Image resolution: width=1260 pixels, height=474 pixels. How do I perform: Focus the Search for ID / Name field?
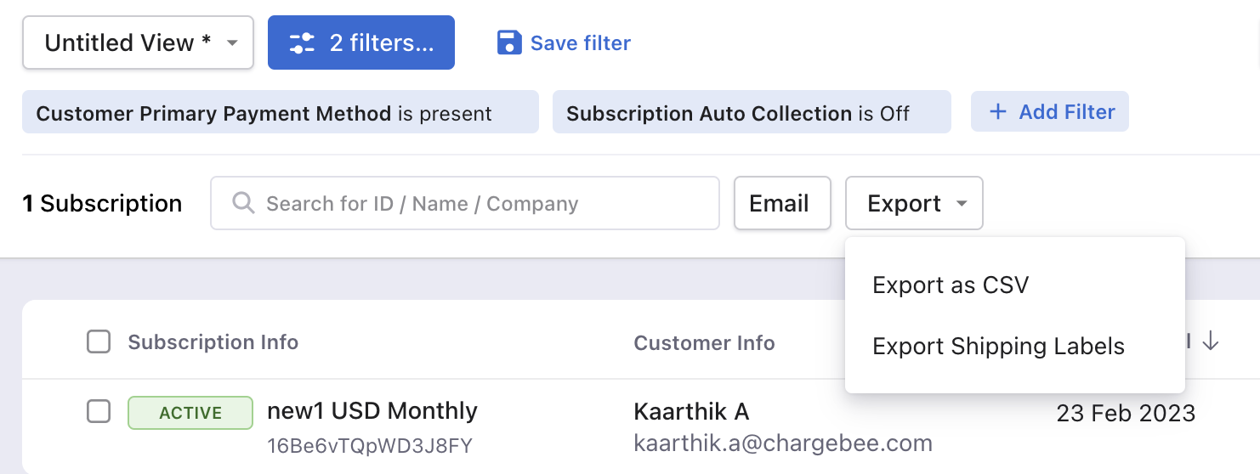465,203
